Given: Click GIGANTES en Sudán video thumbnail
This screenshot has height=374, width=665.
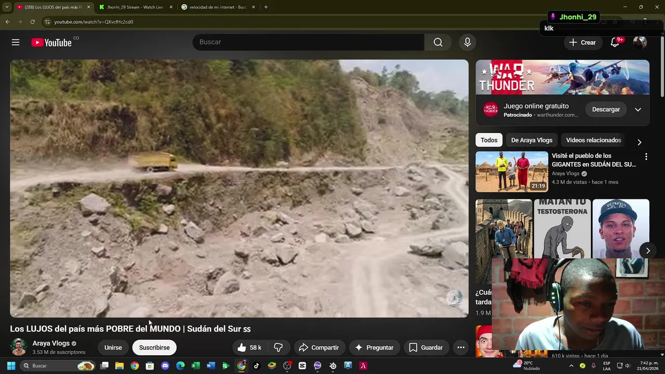Looking at the screenshot, I should (512, 172).
